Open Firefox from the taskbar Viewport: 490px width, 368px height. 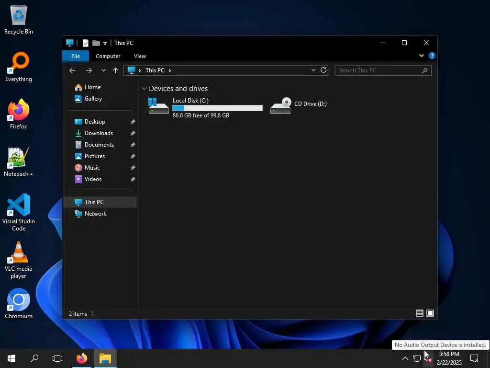[x=82, y=358]
